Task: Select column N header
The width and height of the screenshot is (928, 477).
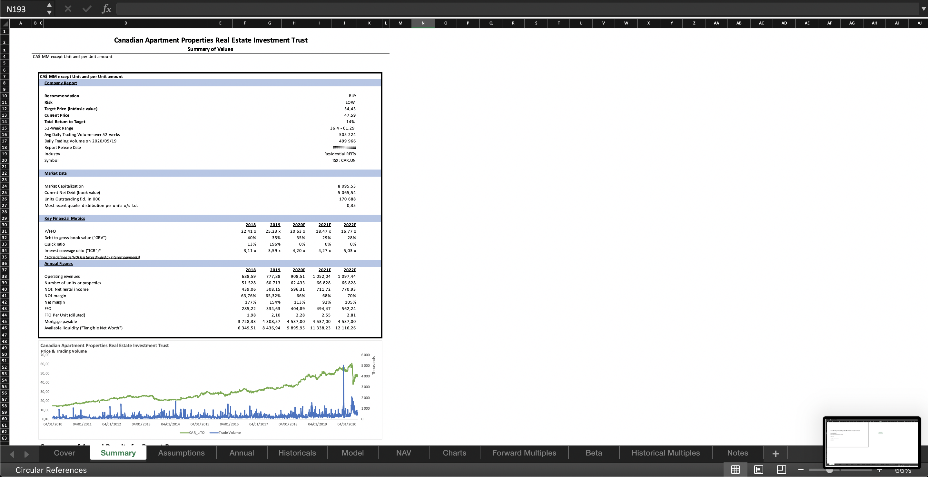Action: 423,23
